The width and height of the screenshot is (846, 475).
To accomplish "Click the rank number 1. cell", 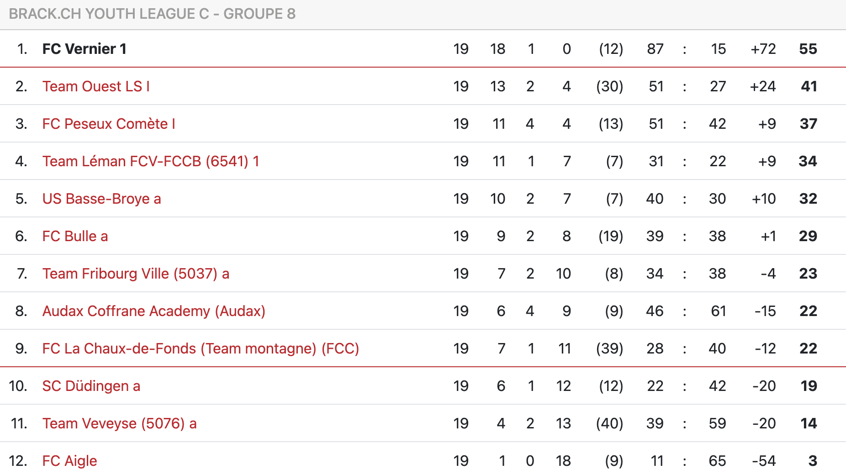I will (x=22, y=49).
